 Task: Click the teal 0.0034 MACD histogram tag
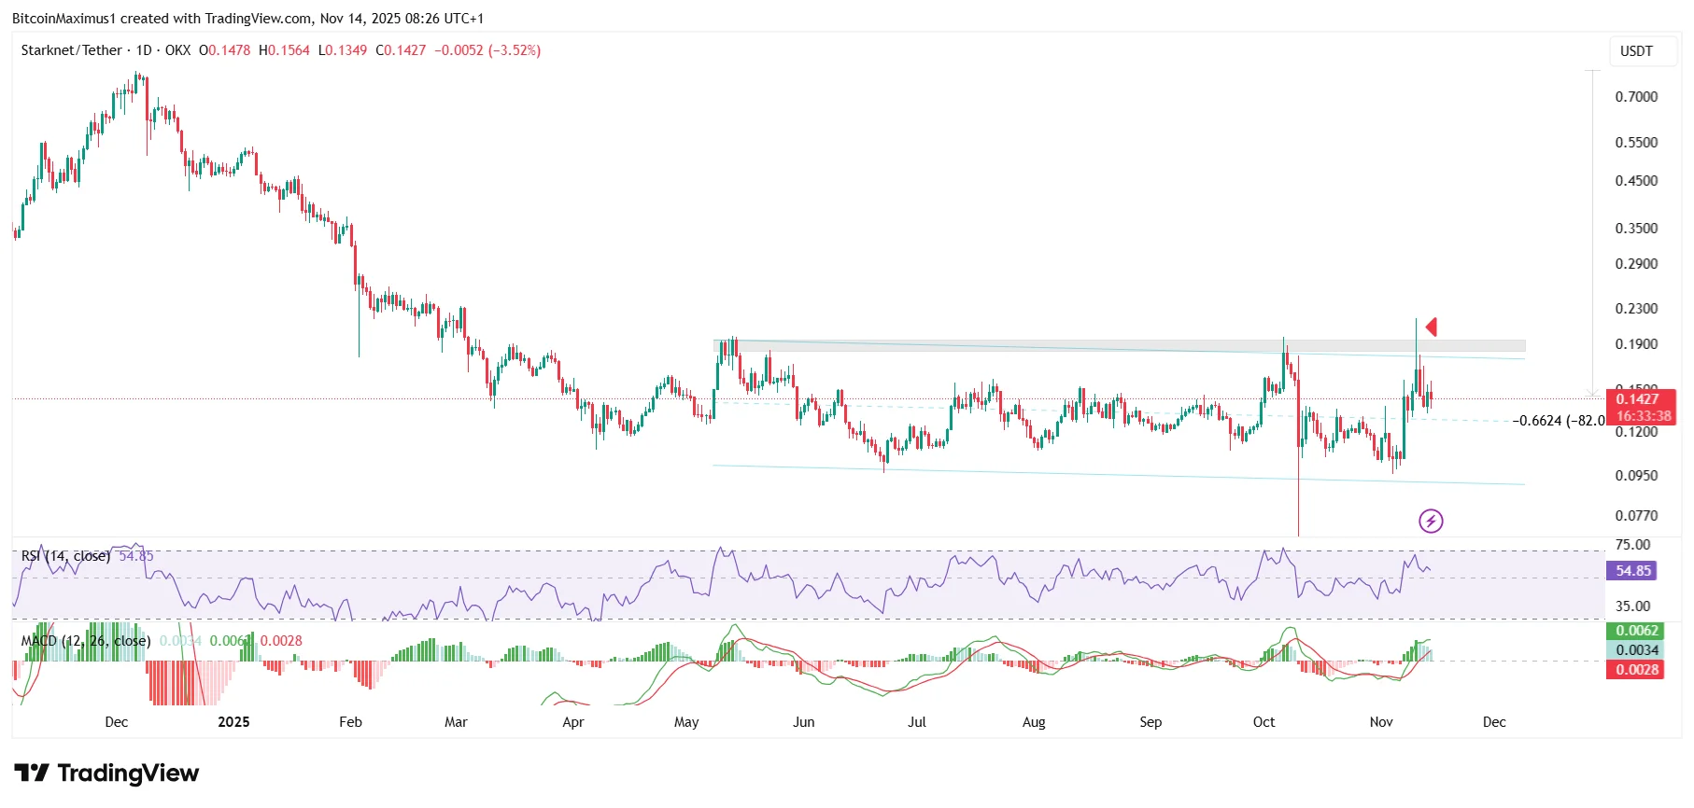point(1636,650)
